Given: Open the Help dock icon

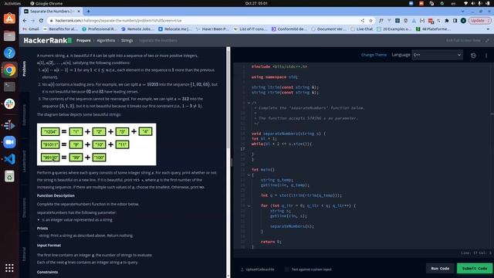Looking at the screenshot, I should coord(9,53).
